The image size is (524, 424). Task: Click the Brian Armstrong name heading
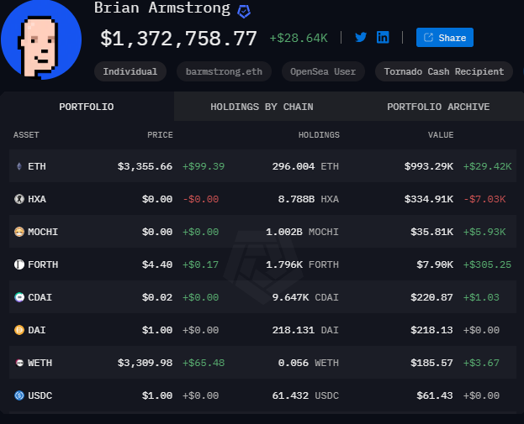point(162,8)
